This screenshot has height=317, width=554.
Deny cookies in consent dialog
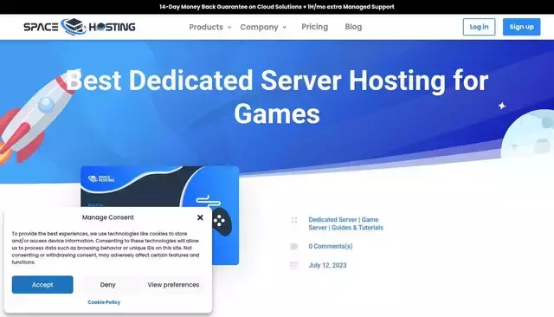[x=107, y=284]
